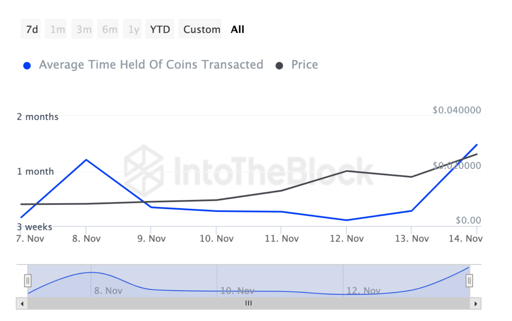Viewport: 512px width, 321px height.
Task: Click the scrollbar center grip handle
Action: click(248, 303)
